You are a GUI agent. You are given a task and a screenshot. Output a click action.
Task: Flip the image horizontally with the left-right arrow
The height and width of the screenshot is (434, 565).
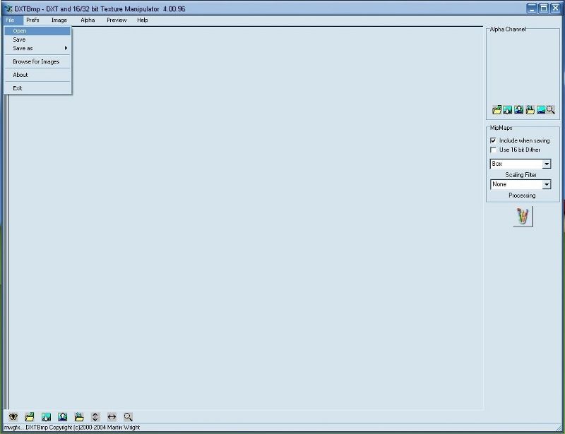click(112, 417)
